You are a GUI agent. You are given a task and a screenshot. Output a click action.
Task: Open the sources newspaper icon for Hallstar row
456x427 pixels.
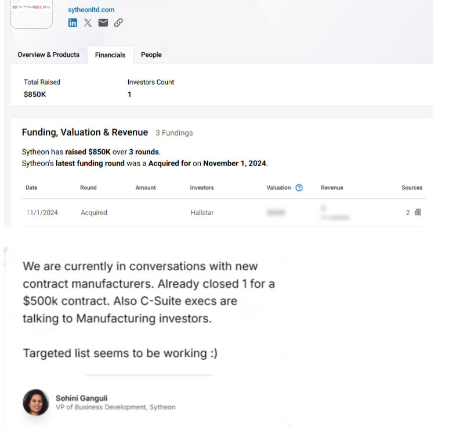pyautogui.click(x=418, y=212)
